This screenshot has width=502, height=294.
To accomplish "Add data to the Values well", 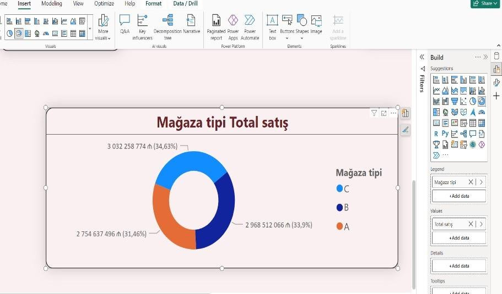I will [x=459, y=238].
